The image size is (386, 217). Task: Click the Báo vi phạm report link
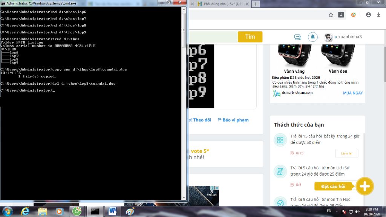tap(233, 120)
